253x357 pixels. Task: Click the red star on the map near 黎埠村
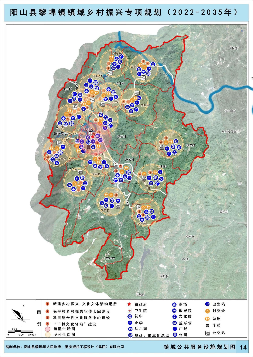[92, 137]
